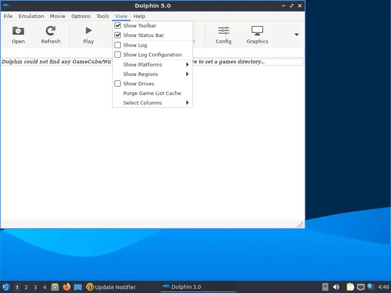
Task: Switch to workspace 3
Action: 36,287
